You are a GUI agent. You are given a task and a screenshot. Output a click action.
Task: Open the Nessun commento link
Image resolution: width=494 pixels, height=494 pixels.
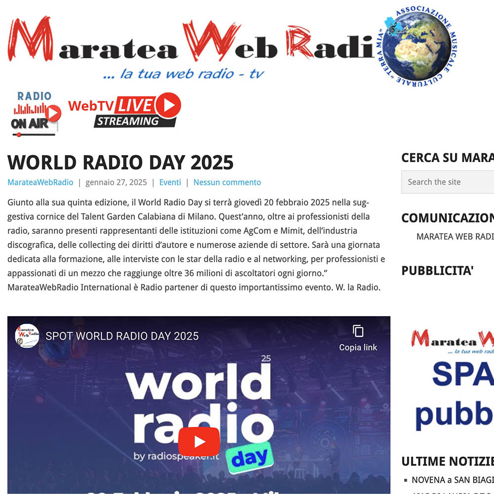coord(227,182)
